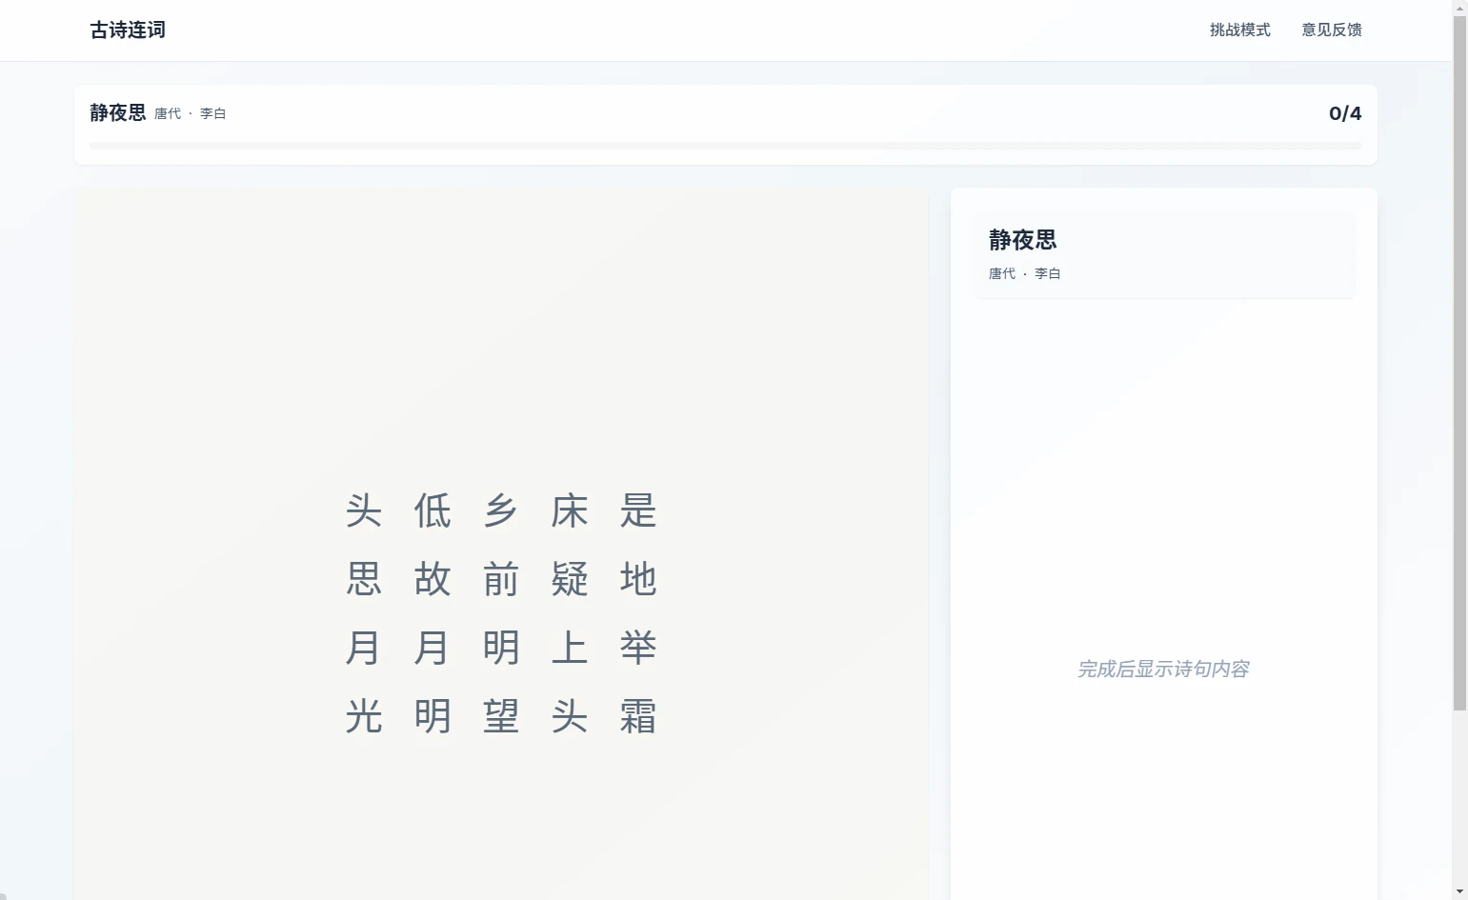Select the 光 character tile
This screenshot has height=900, width=1468.
364,717
